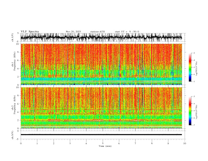
Task: Click inside the ch.1 spectrogram panel
Action: (101, 64)
